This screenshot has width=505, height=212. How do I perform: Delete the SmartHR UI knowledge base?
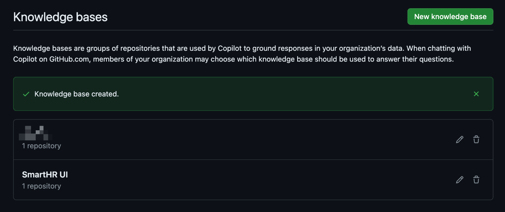click(x=476, y=180)
